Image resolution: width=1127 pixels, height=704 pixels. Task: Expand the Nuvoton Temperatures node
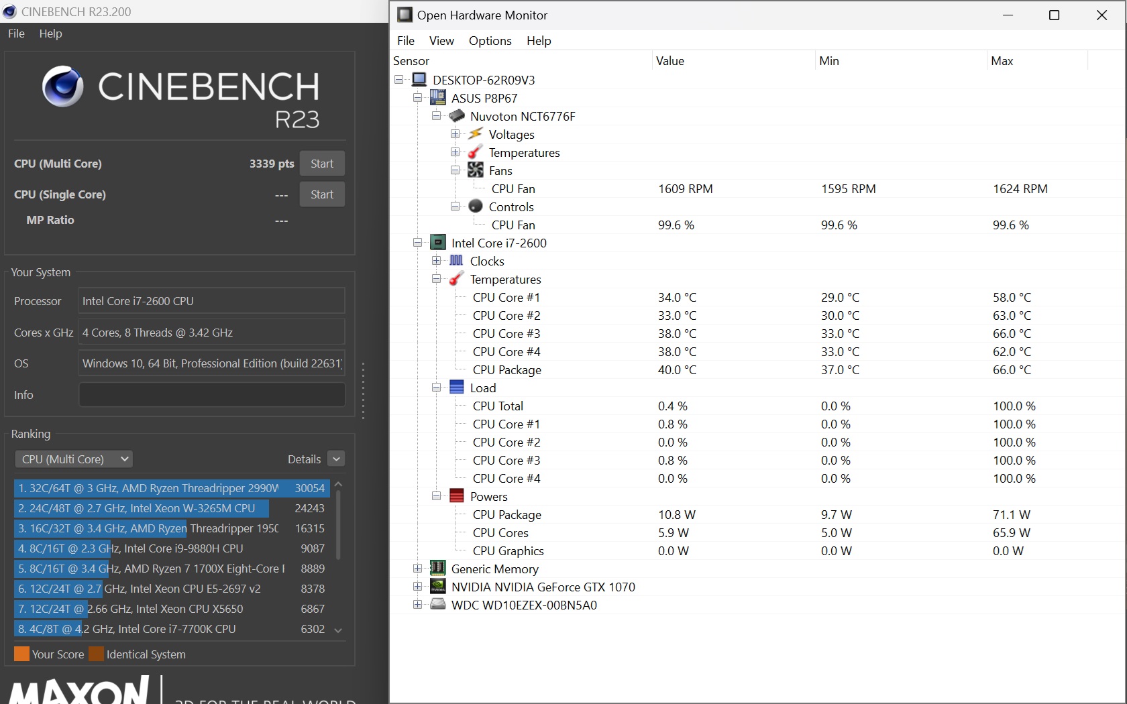coord(455,152)
